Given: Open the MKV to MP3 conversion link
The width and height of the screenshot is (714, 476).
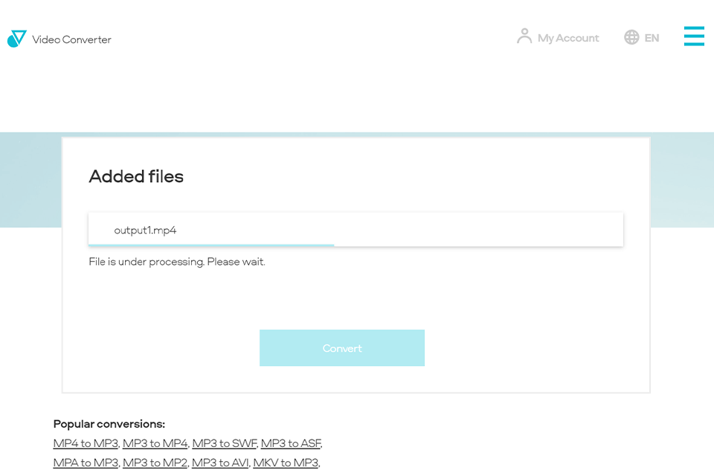Looking at the screenshot, I should coord(286,462).
